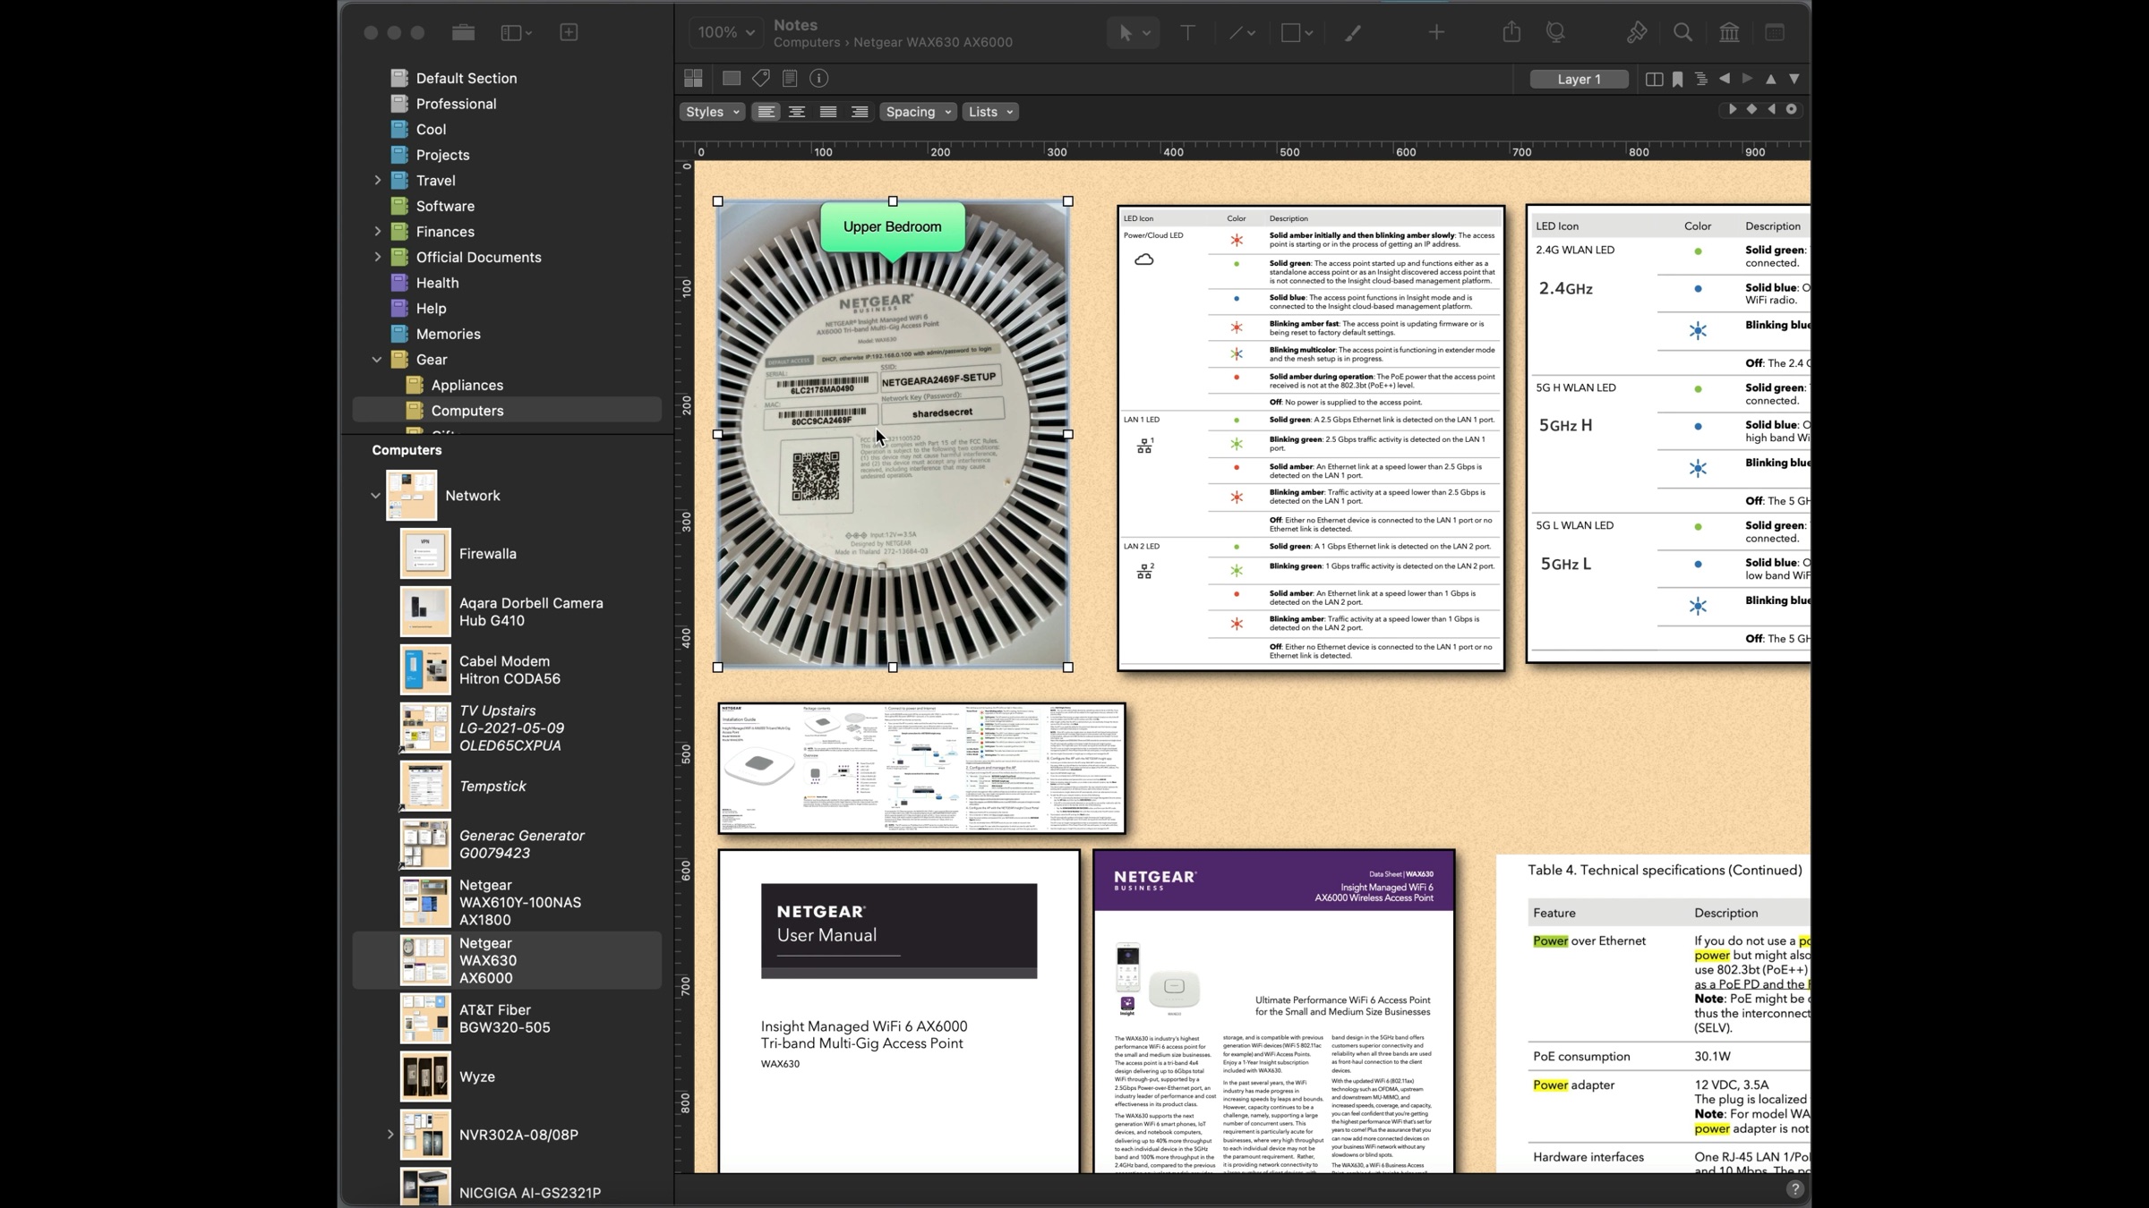Open the Library building icon

[x=1729, y=32]
